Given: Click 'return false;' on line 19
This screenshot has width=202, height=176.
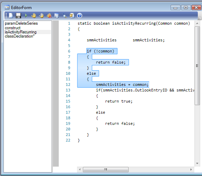Looking at the screenshot, I should (x=120, y=123).
